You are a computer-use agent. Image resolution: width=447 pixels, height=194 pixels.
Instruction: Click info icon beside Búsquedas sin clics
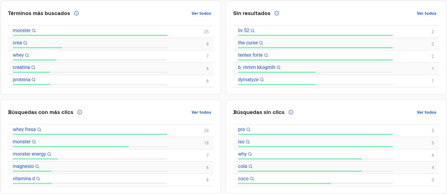click(291, 112)
